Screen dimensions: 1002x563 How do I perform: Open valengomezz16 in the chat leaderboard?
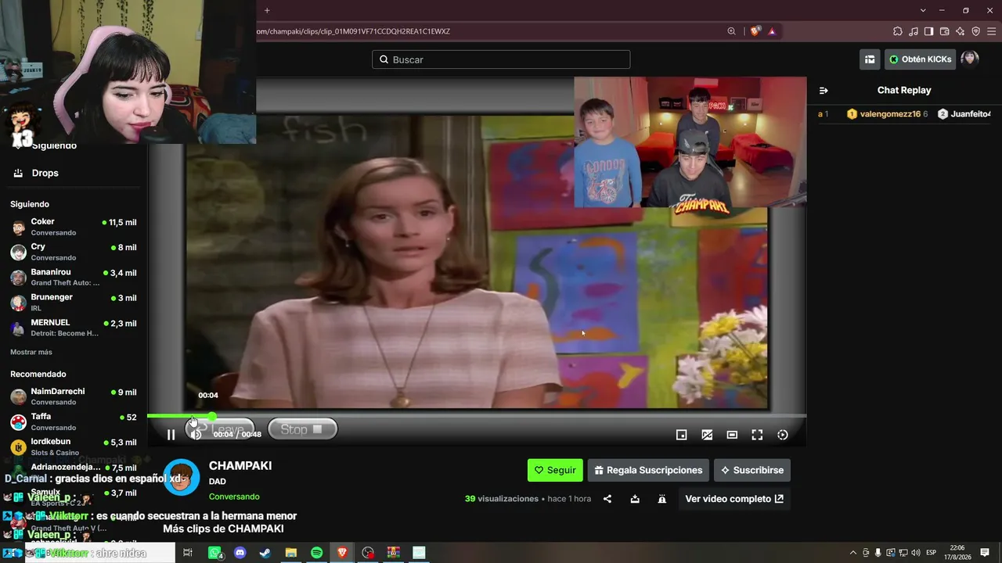point(887,114)
